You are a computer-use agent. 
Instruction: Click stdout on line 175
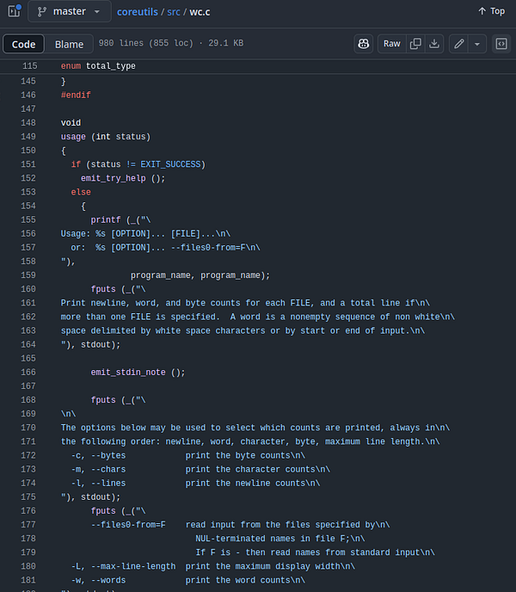[95, 497]
